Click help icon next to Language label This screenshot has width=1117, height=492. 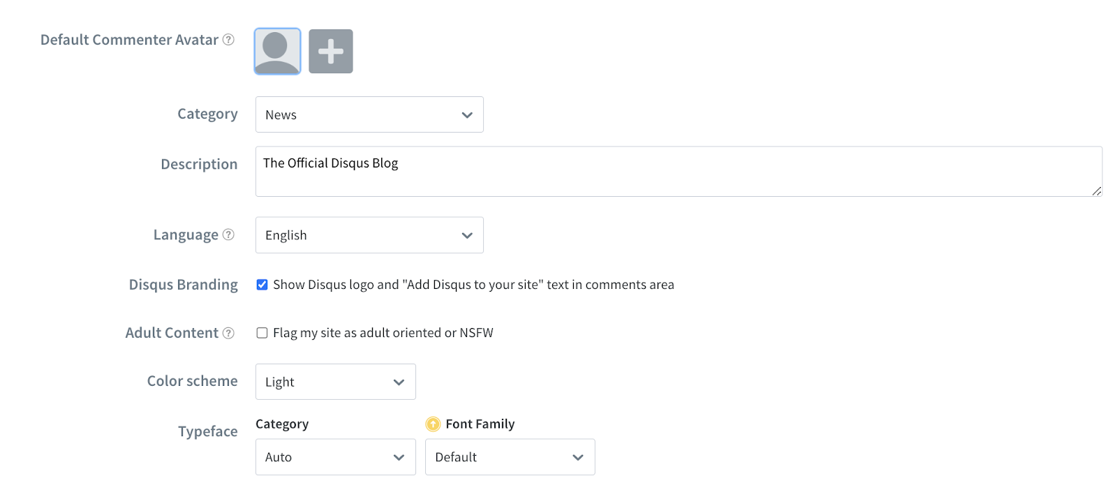coord(228,234)
